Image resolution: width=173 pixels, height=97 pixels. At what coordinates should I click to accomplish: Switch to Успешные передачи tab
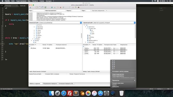pos(66,84)
